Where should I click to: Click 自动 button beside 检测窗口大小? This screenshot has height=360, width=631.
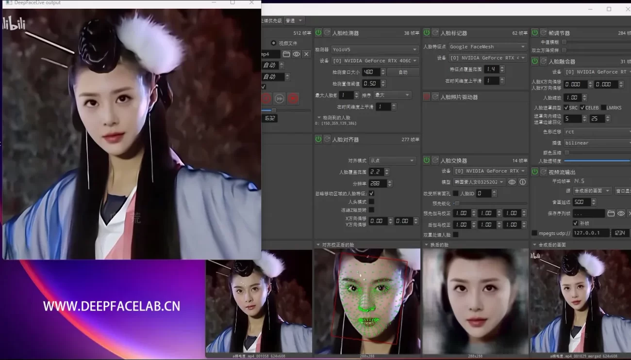click(403, 72)
